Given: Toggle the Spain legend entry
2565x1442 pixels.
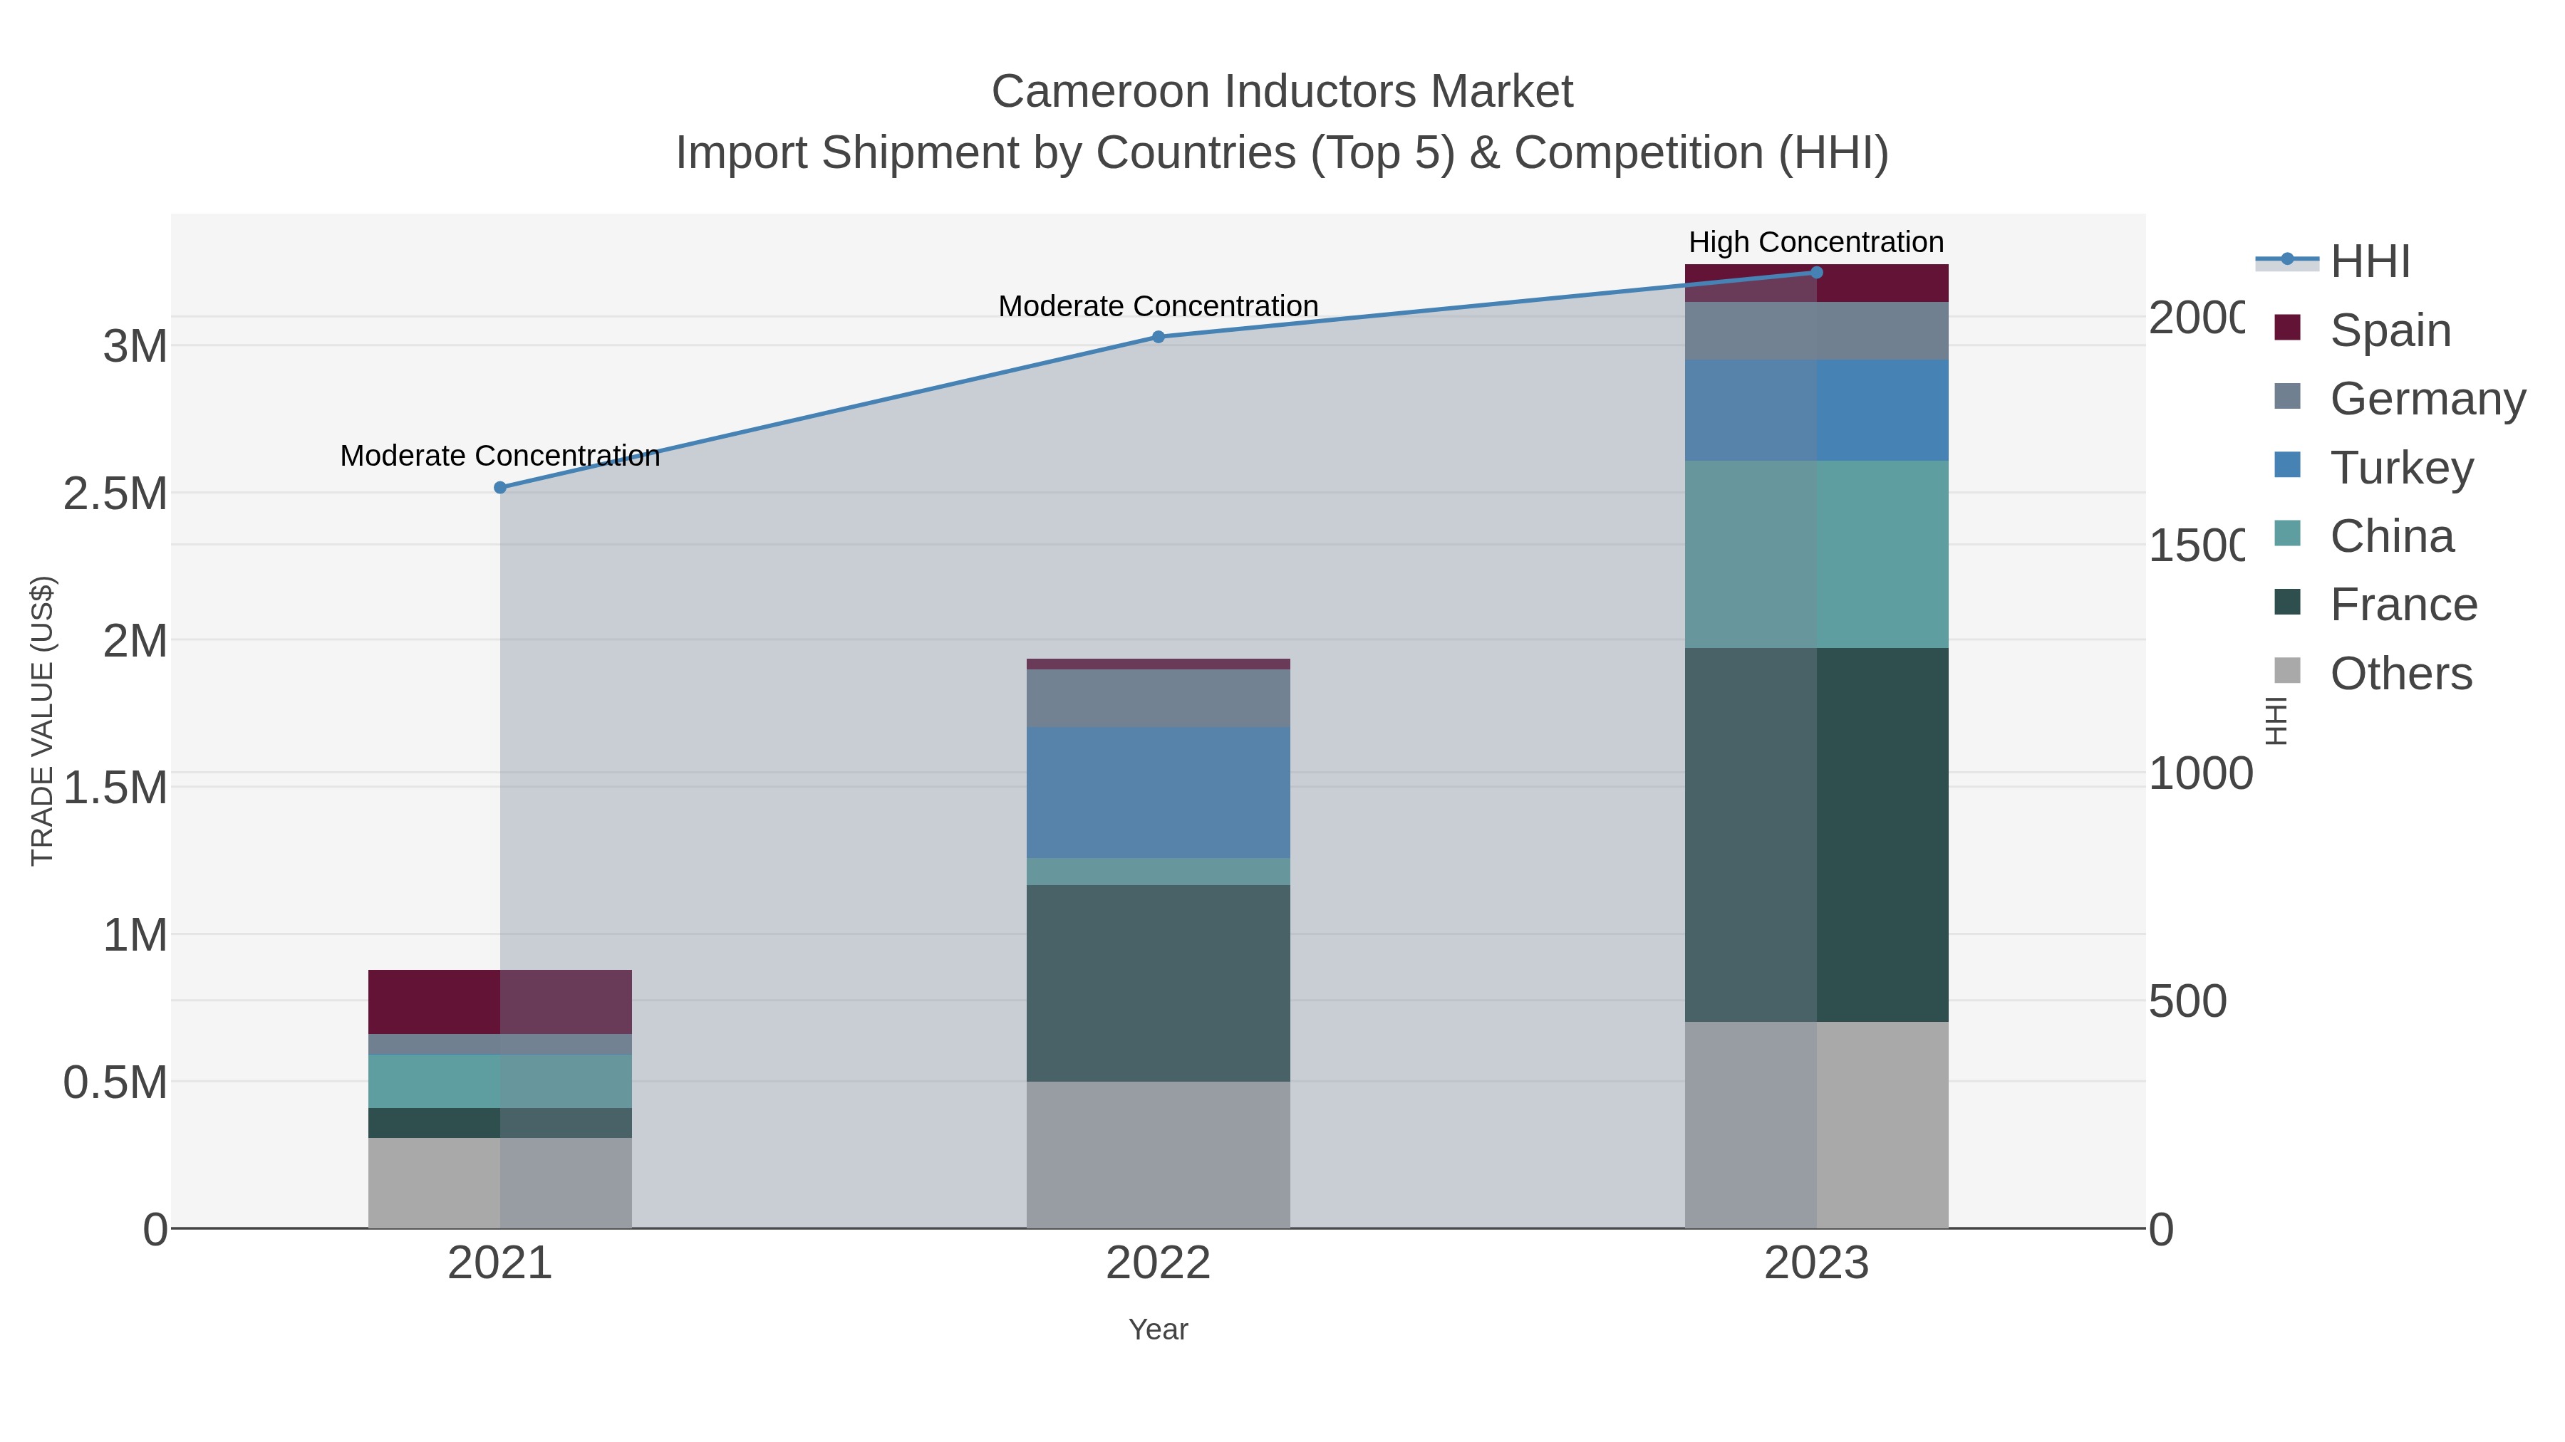Looking at the screenshot, I should 2363,330.
